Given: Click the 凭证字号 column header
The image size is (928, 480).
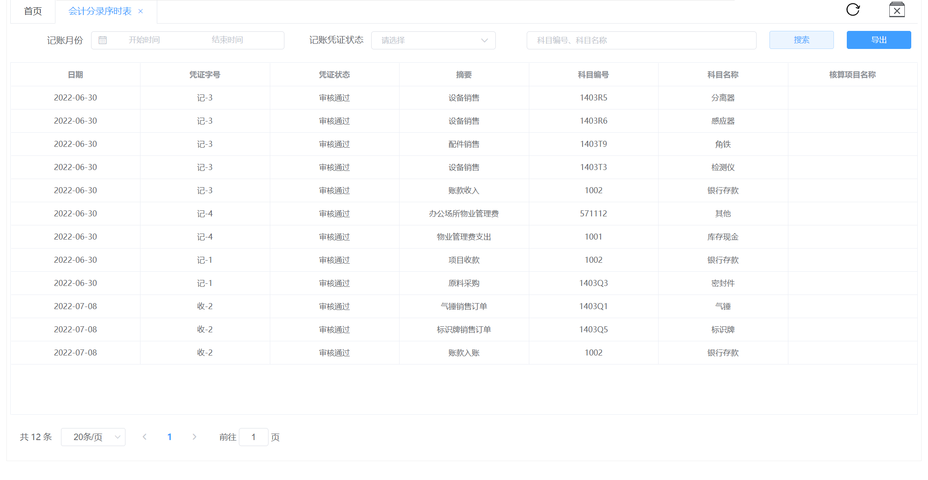Looking at the screenshot, I should pos(205,75).
